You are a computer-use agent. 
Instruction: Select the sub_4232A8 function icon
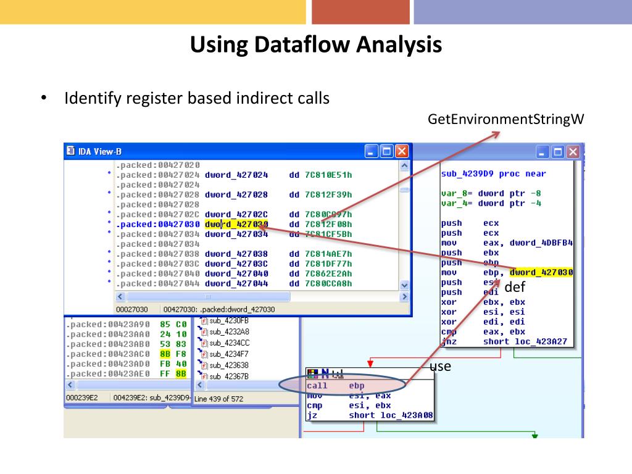point(204,332)
